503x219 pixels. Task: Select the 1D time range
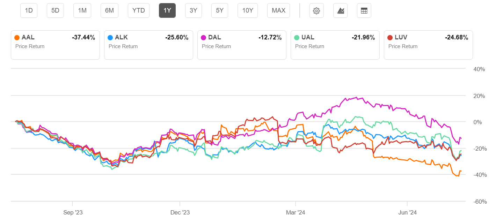[x=29, y=10]
